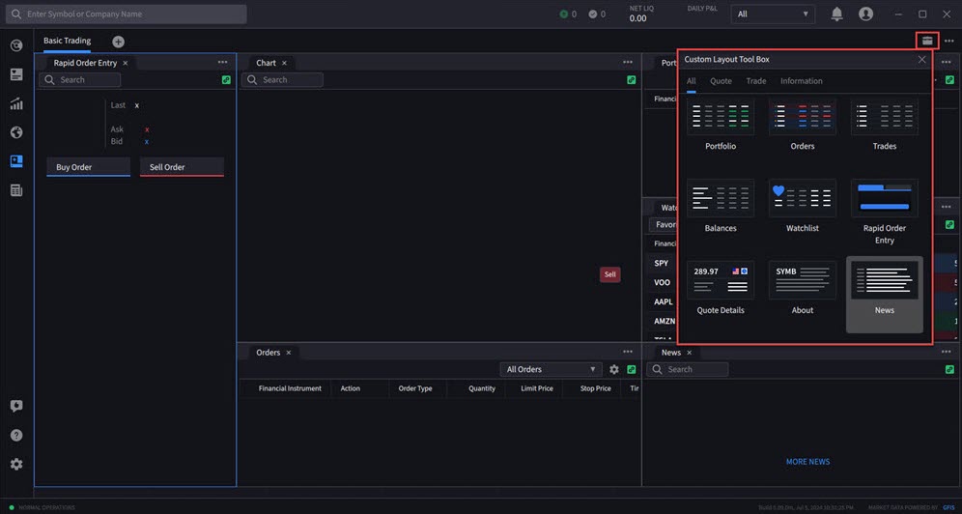962x514 pixels.
Task: Click the add new layout tab plus icon
Action: 118,42
